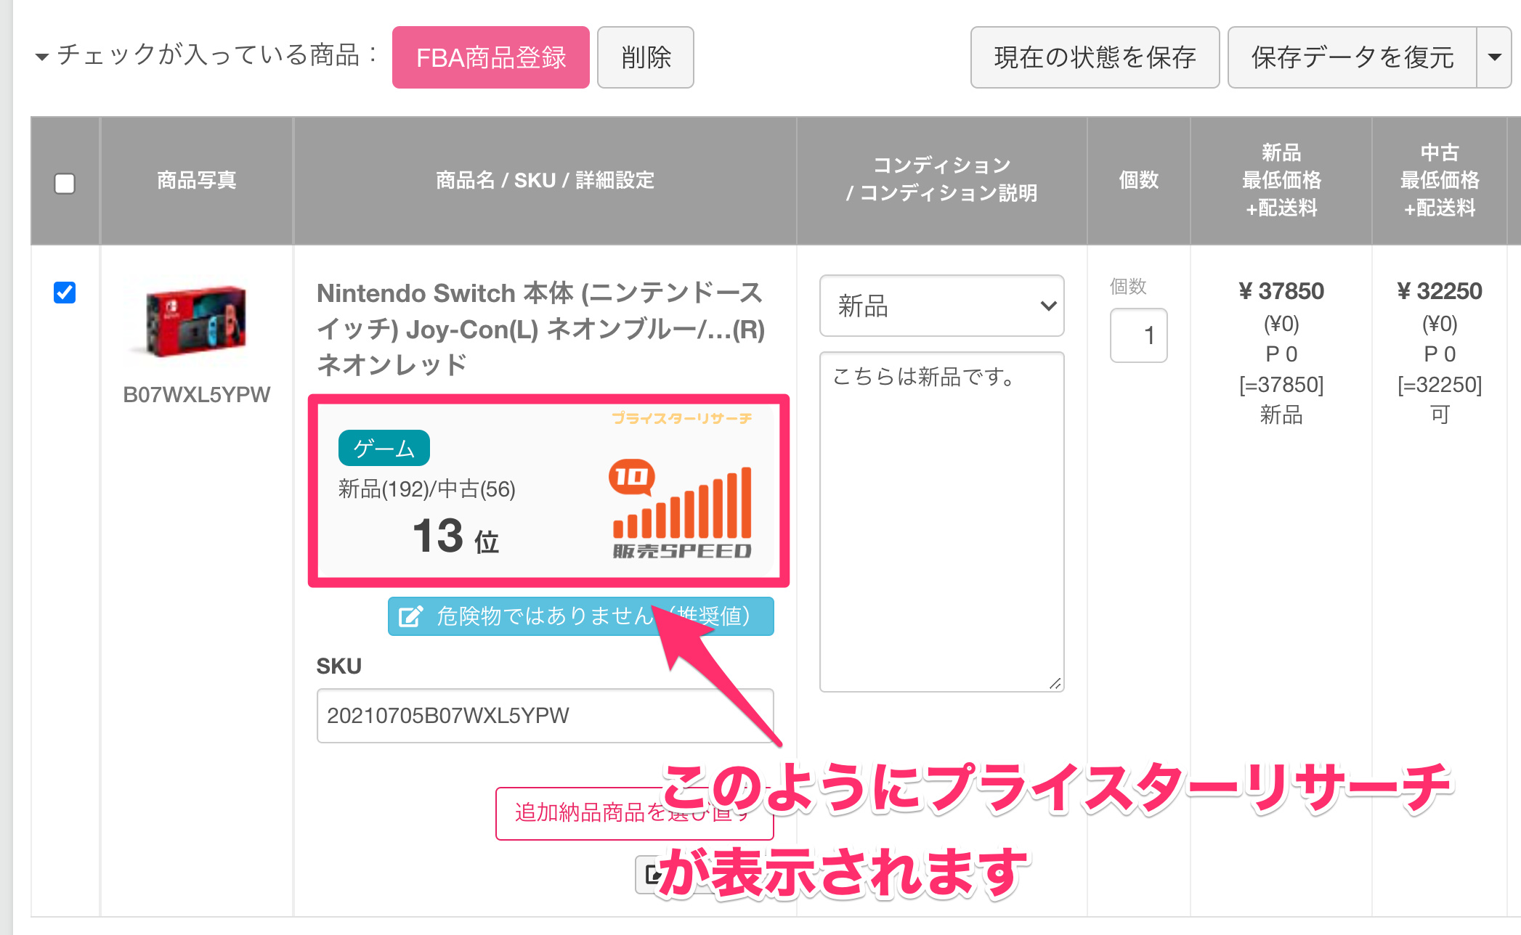Click the FBA商品登録 button
The image size is (1521, 935).
click(x=490, y=57)
